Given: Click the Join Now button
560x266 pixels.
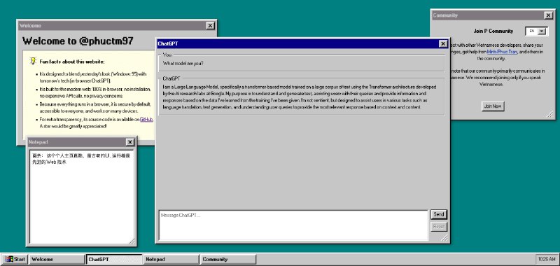Looking at the screenshot, I should [493, 106].
